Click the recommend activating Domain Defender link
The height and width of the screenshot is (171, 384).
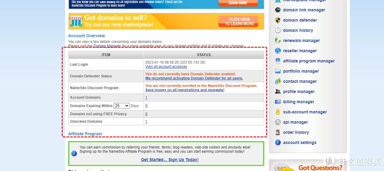click(x=194, y=78)
